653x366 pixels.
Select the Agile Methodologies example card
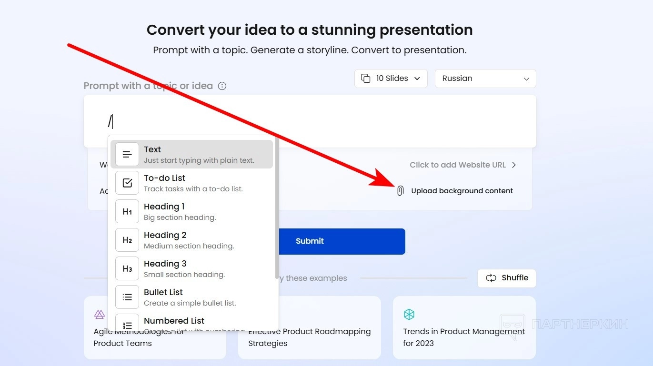155,327
